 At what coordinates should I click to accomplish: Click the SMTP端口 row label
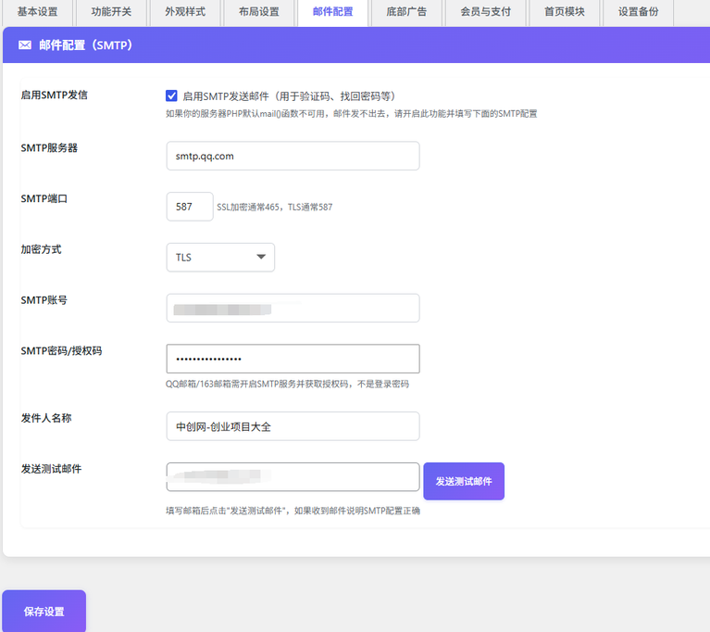coord(44,198)
